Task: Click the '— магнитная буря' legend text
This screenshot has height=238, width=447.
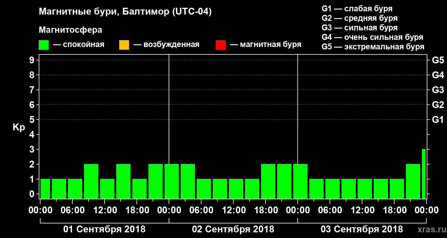Action: click(266, 45)
